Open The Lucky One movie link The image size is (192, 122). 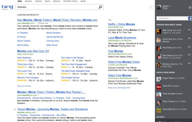coord(24,71)
